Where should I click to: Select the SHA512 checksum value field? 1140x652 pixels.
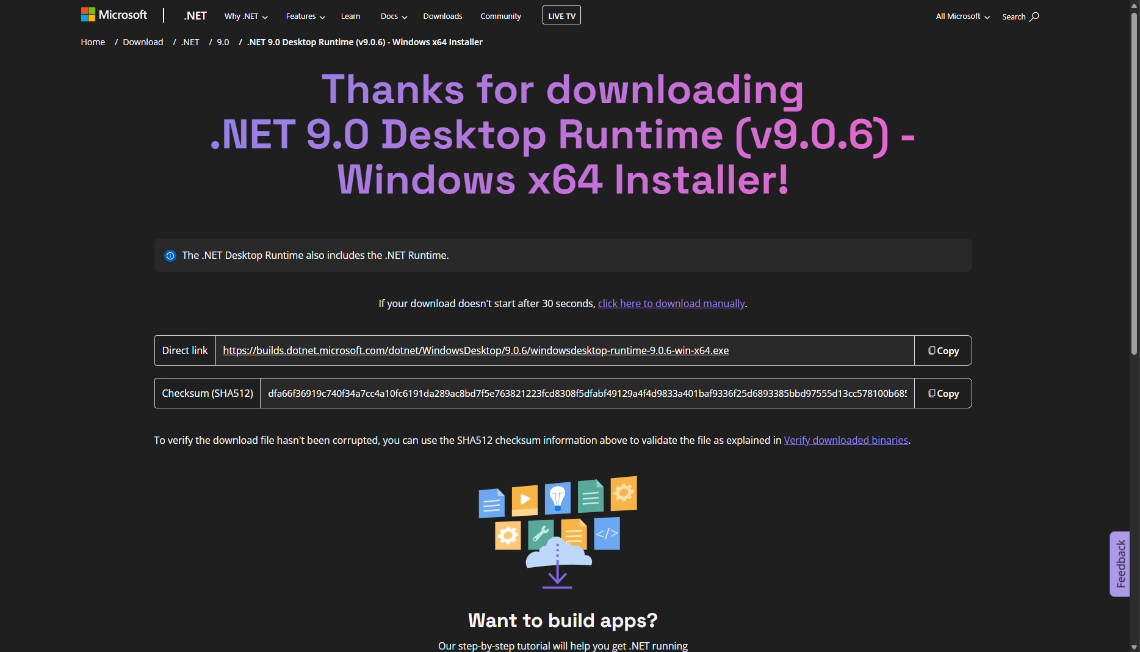(x=587, y=393)
